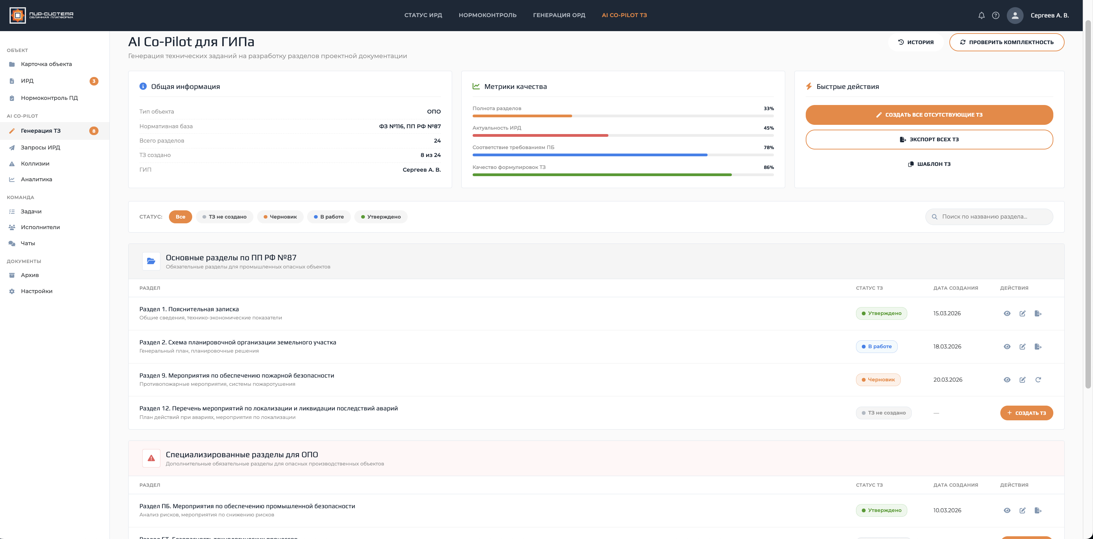Click the search magnifier icon
Image resolution: width=1093 pixels, height=539 pixels.
click(x=934, y=216)
